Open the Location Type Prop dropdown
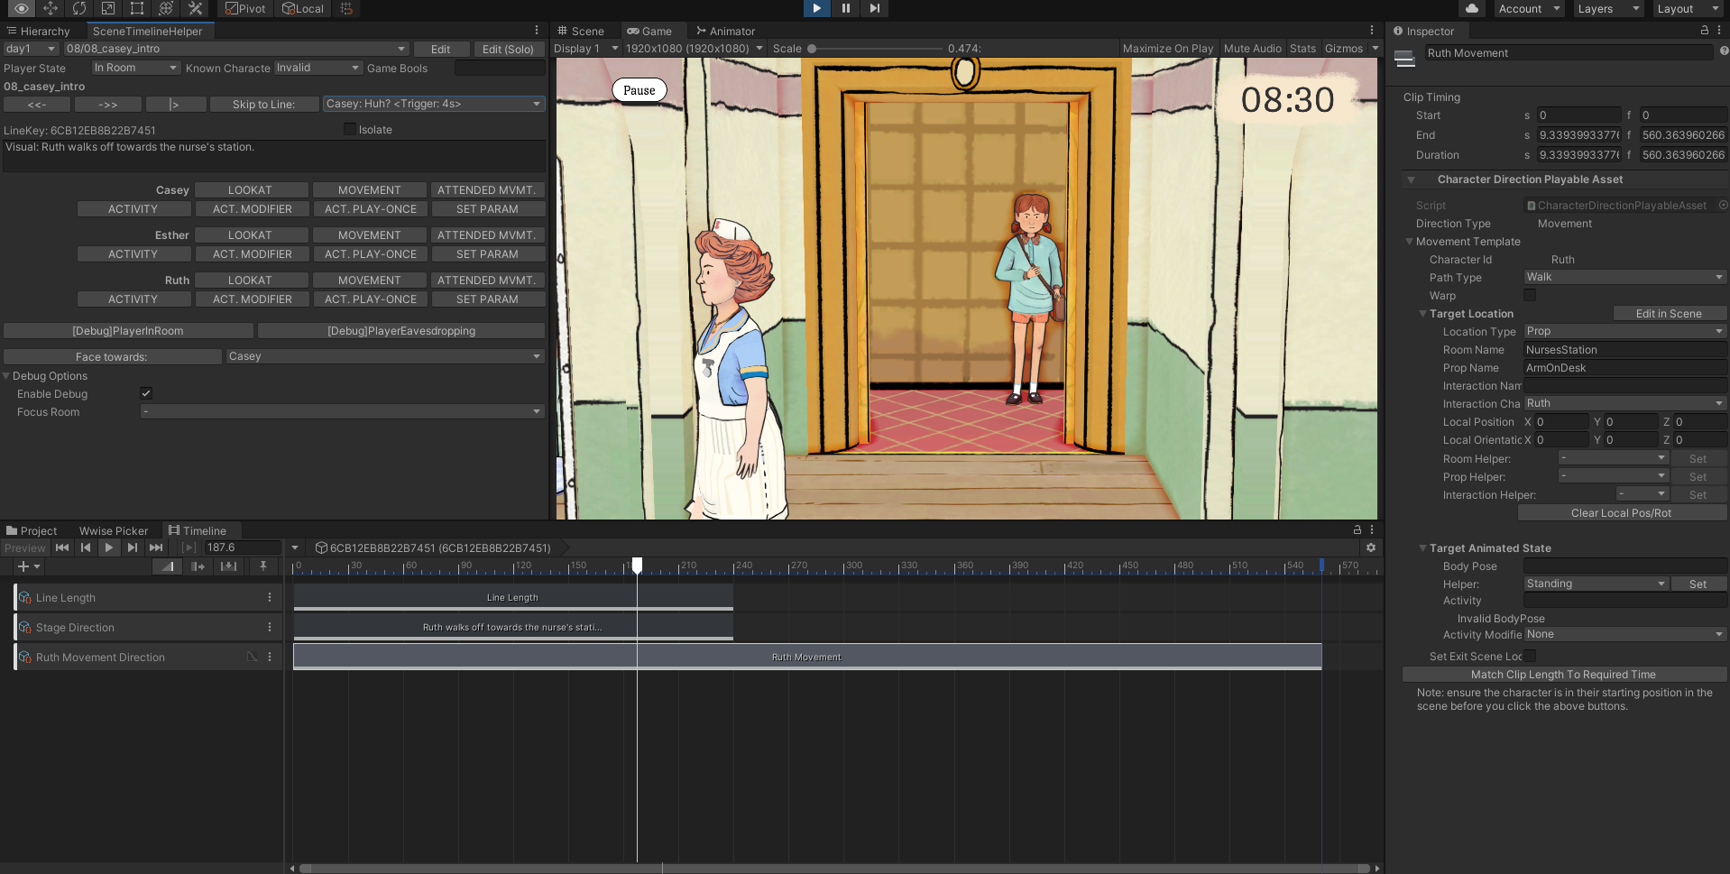This screenshot has height=874, width=1730. tap(1624, 331)
